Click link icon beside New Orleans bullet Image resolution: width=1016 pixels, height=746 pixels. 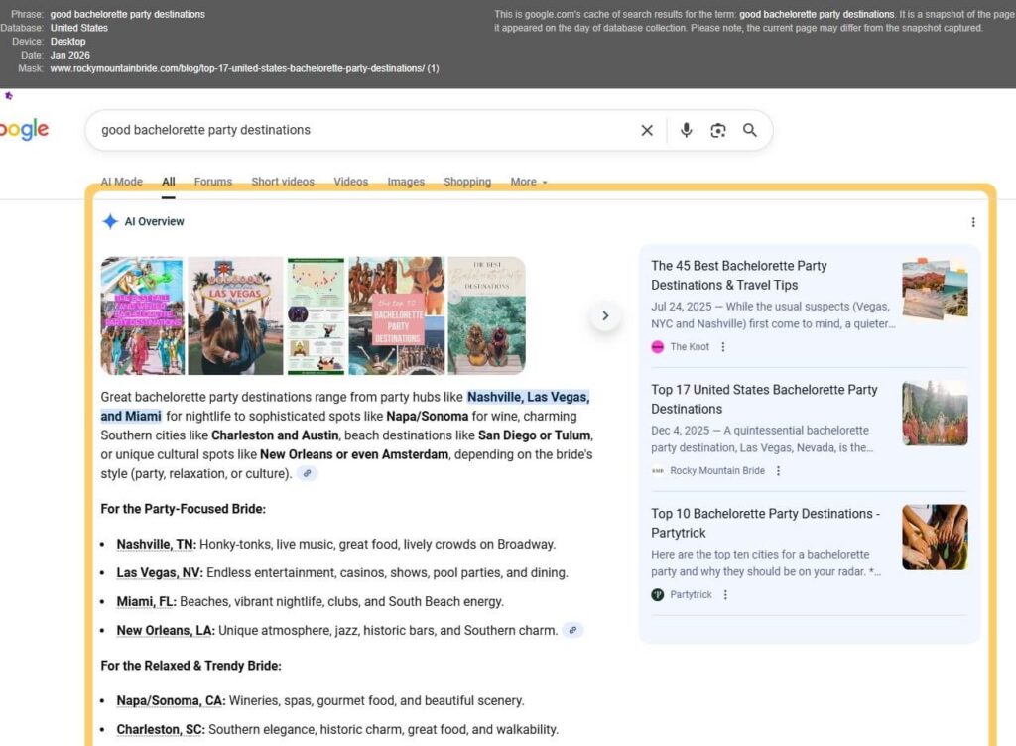[x=572, y=630]
